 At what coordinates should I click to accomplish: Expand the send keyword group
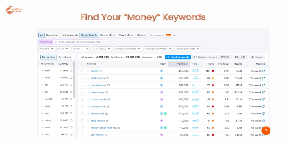[42, 128]
